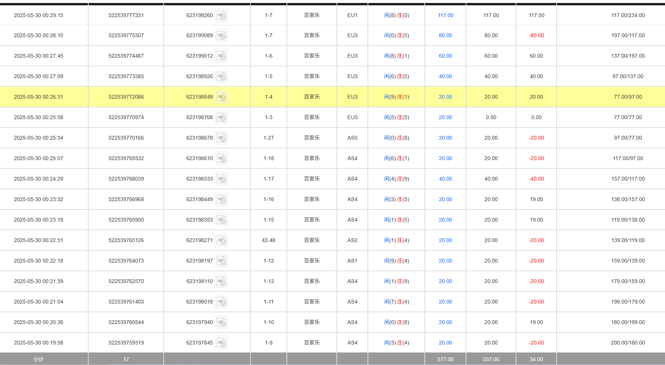Play replay icon next to 623198110
The height and width of the screenshot is (365, 665).
pyautogui.click(x=221, y=282)
